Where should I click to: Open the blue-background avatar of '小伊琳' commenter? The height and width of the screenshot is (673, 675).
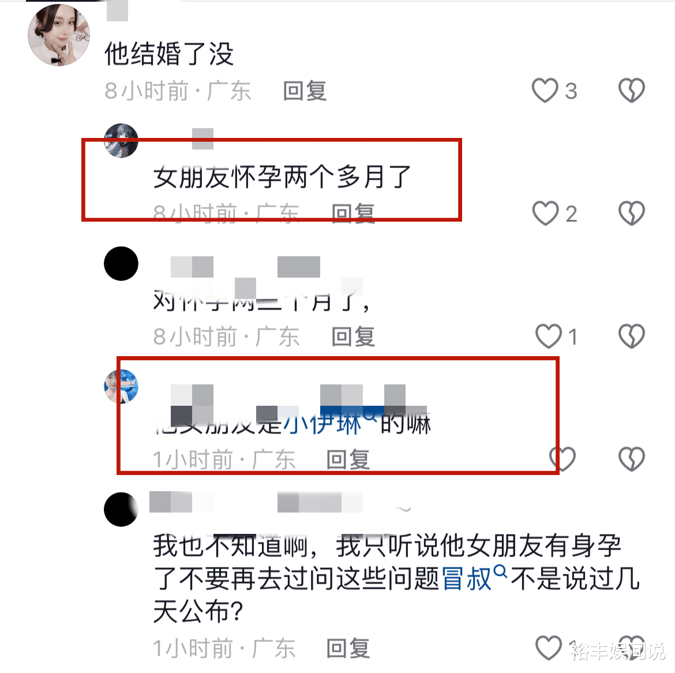click(121, 386)
